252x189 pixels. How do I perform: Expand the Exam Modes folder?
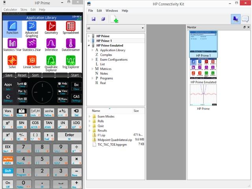89,117
